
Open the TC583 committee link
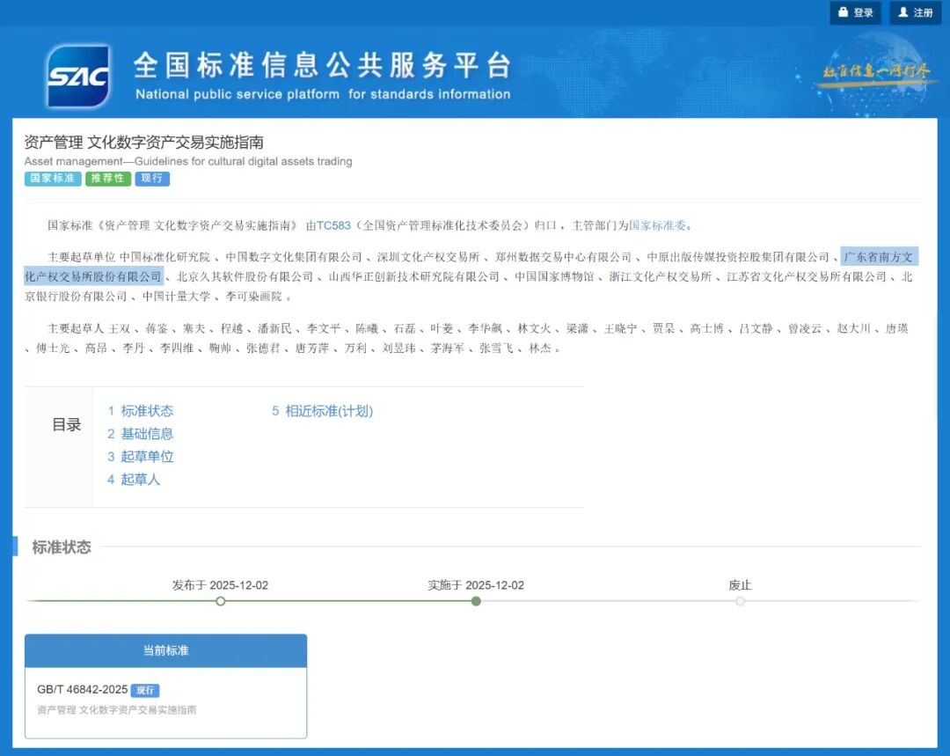point(333,225)
